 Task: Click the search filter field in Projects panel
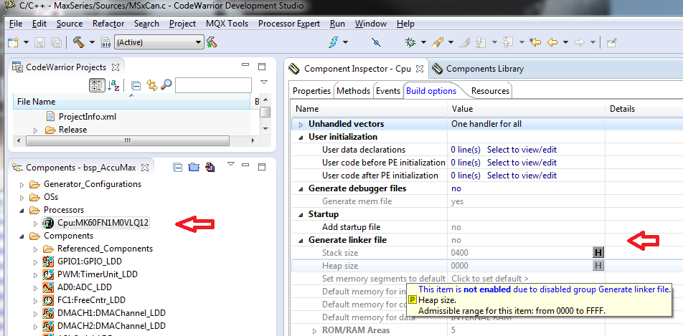pyautogui.click(x=213, y=85)
